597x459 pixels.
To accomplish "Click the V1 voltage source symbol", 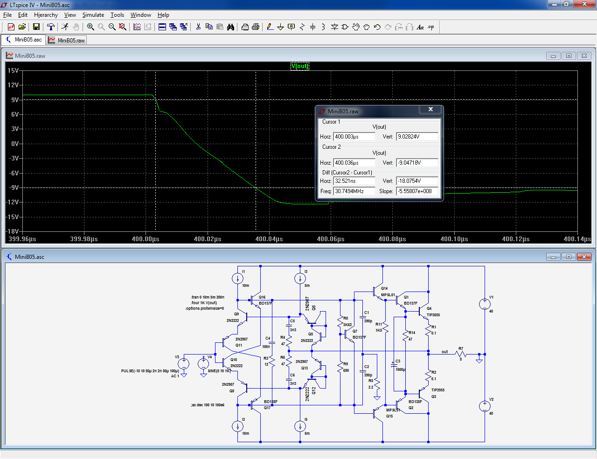I will pos(485,304).
